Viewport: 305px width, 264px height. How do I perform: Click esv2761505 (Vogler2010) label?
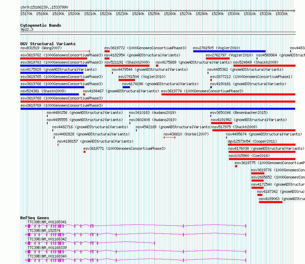[x=217, y=48]
